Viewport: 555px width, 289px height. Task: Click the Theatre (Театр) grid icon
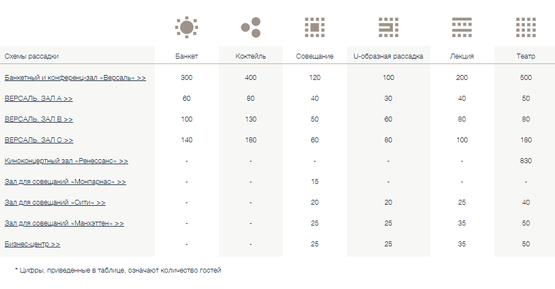[525, 27]
